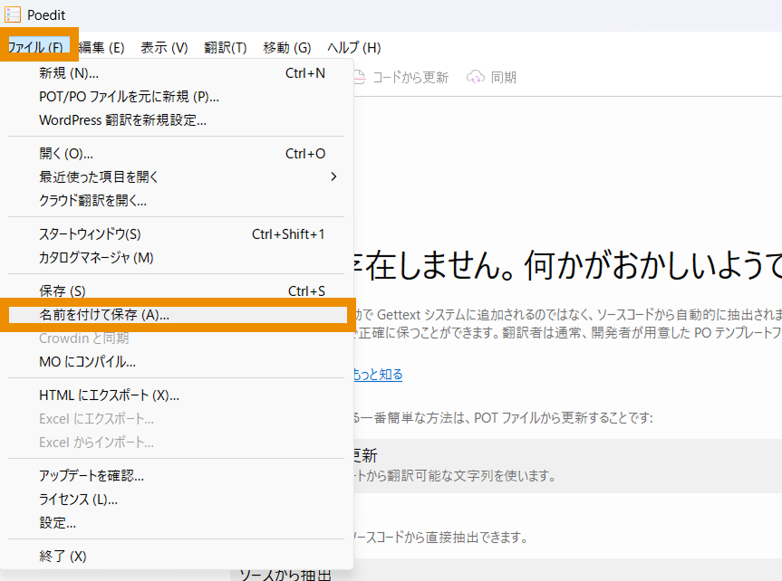Click the 同期 cloud sync toolbar icon
The height and width of the screenshot is (581, 782).
pos(476,78)
